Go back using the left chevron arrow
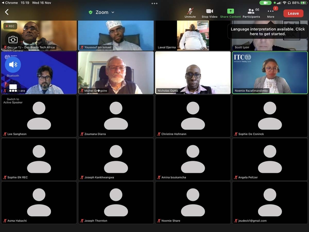 (7, 12)
